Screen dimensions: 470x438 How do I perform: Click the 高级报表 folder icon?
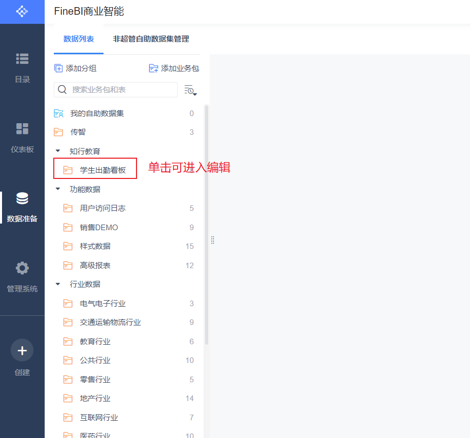(x=68, y=265)
